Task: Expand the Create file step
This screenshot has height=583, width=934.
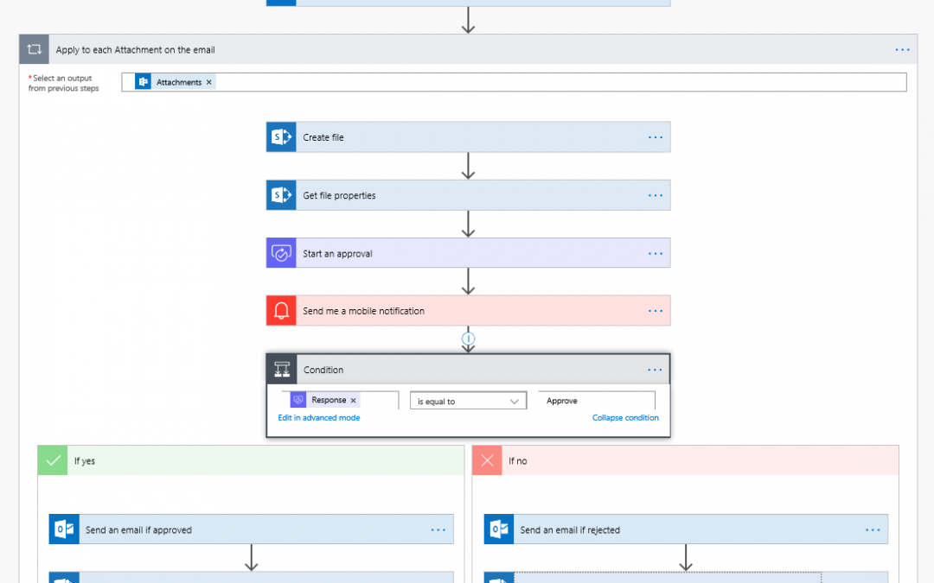Action: 467,137
